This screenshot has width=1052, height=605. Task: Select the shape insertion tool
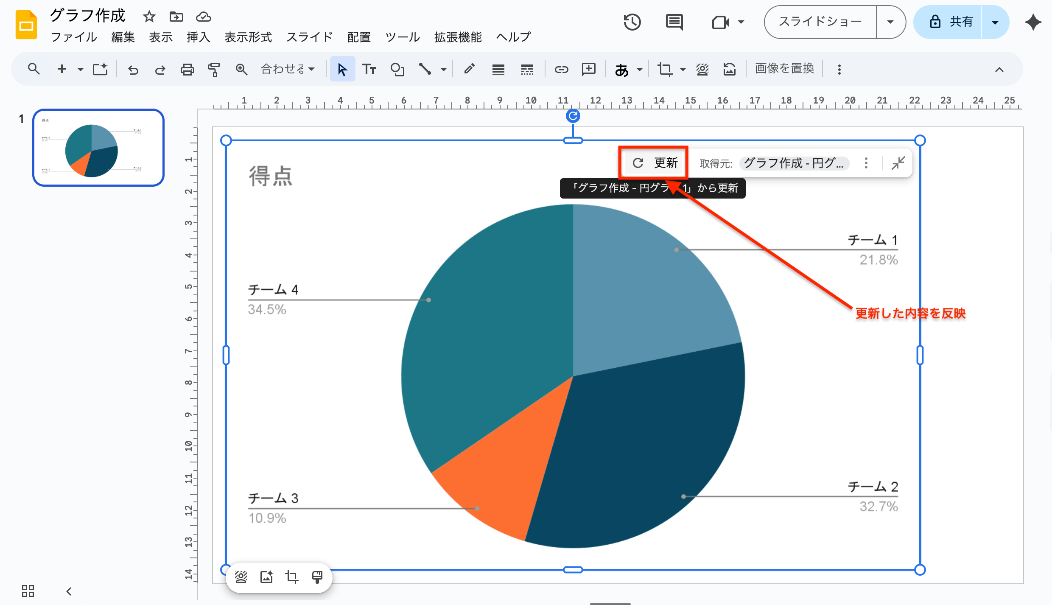[397, 69]
